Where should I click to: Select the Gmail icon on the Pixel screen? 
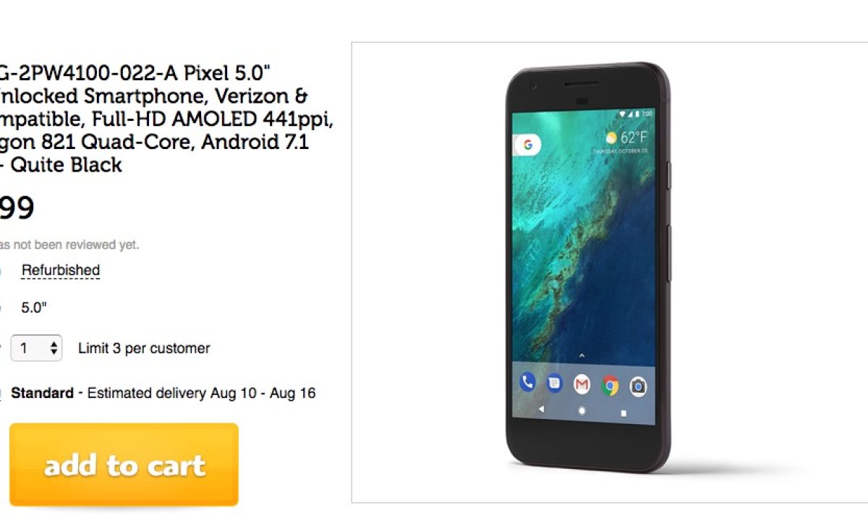pos(582,385)
